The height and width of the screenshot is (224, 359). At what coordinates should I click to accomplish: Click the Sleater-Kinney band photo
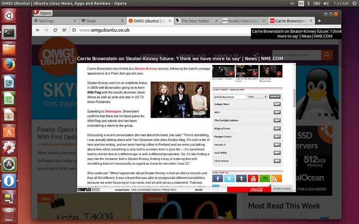tap(180, 99)
